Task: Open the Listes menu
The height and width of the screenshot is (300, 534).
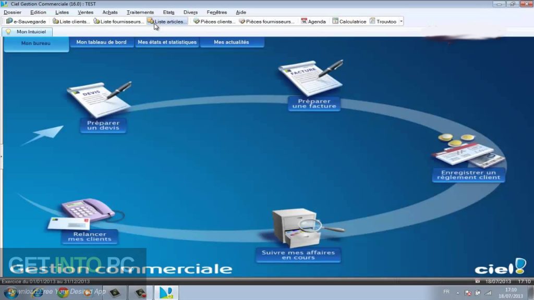Action: point(62,12)
